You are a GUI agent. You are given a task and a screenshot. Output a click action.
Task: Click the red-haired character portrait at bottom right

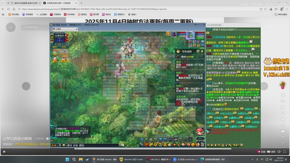(200, 131)
